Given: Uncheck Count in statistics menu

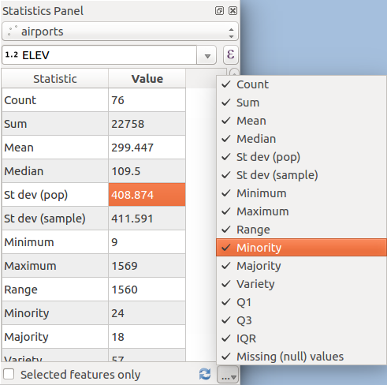Looking at the screenshot, I should pyautogui.click(x=301, y=84).
